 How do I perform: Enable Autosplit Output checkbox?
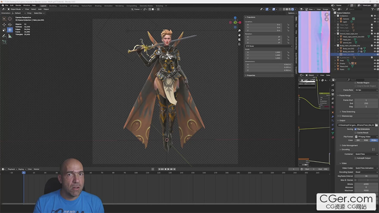click(x=356, y=158)
